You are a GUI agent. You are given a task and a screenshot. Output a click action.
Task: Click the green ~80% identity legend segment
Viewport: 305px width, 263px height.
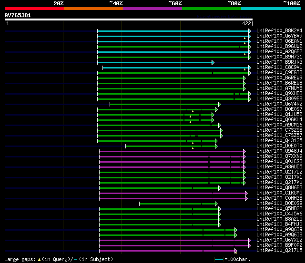[x=212, y=9]
